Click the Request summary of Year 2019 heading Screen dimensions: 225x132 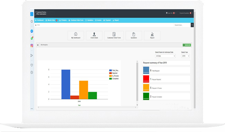click(x=155, y=63)
